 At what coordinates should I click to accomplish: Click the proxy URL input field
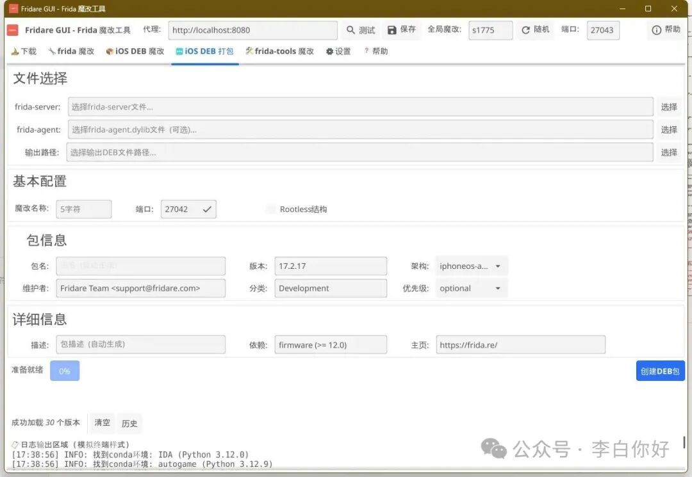point(253,30)
